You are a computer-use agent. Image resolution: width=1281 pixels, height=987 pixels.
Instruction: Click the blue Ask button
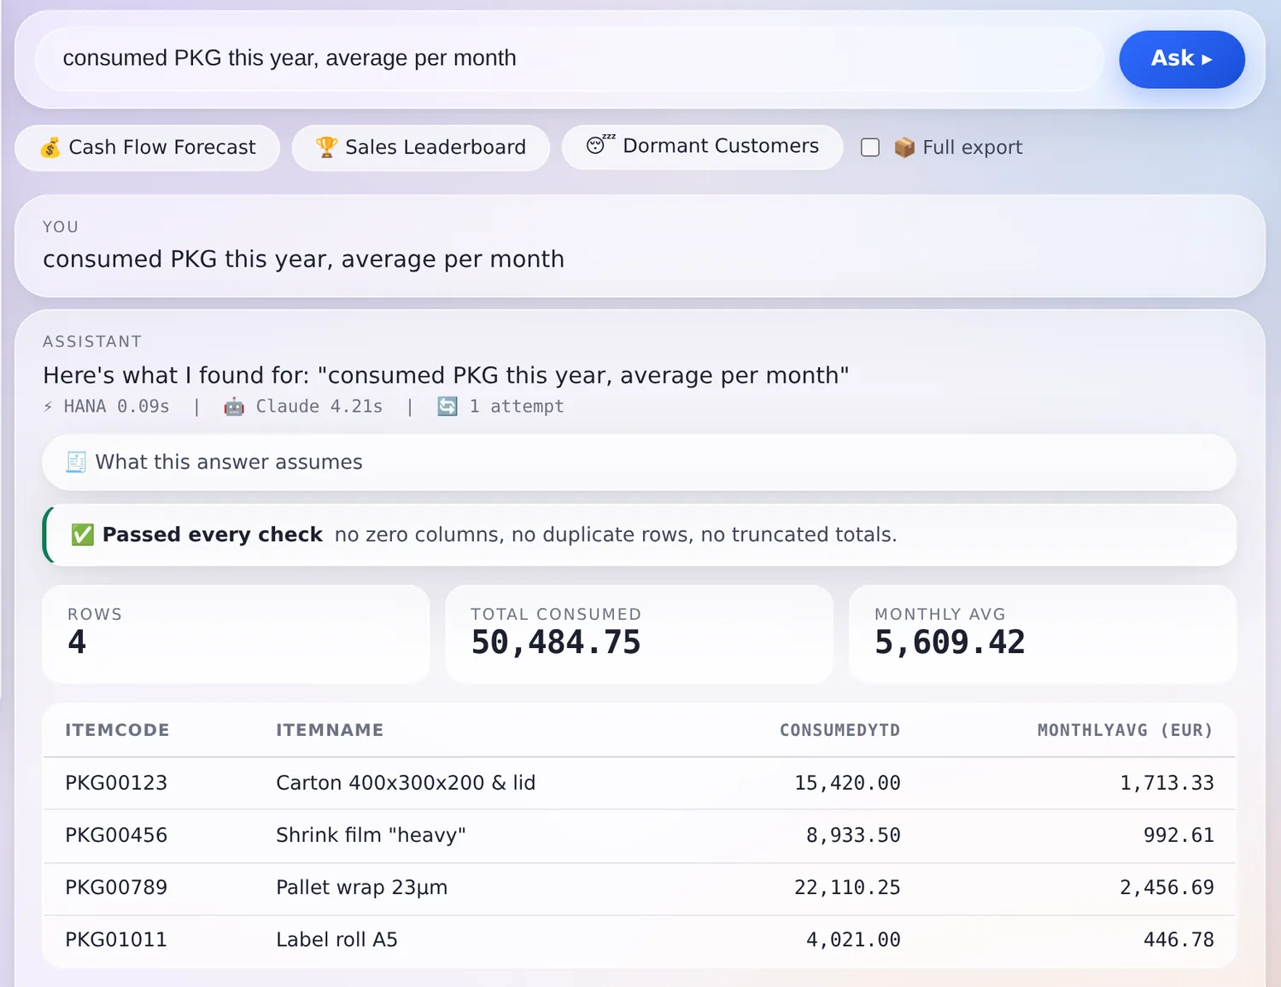pyautogui.click(x=1181, y=59)
